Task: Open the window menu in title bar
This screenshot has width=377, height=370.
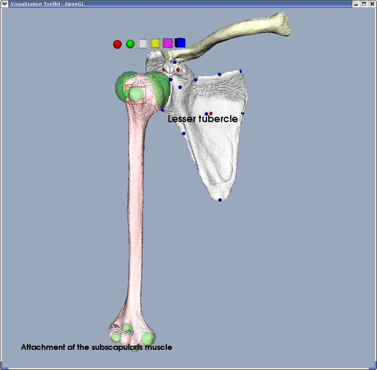Action: coord(5,4)
